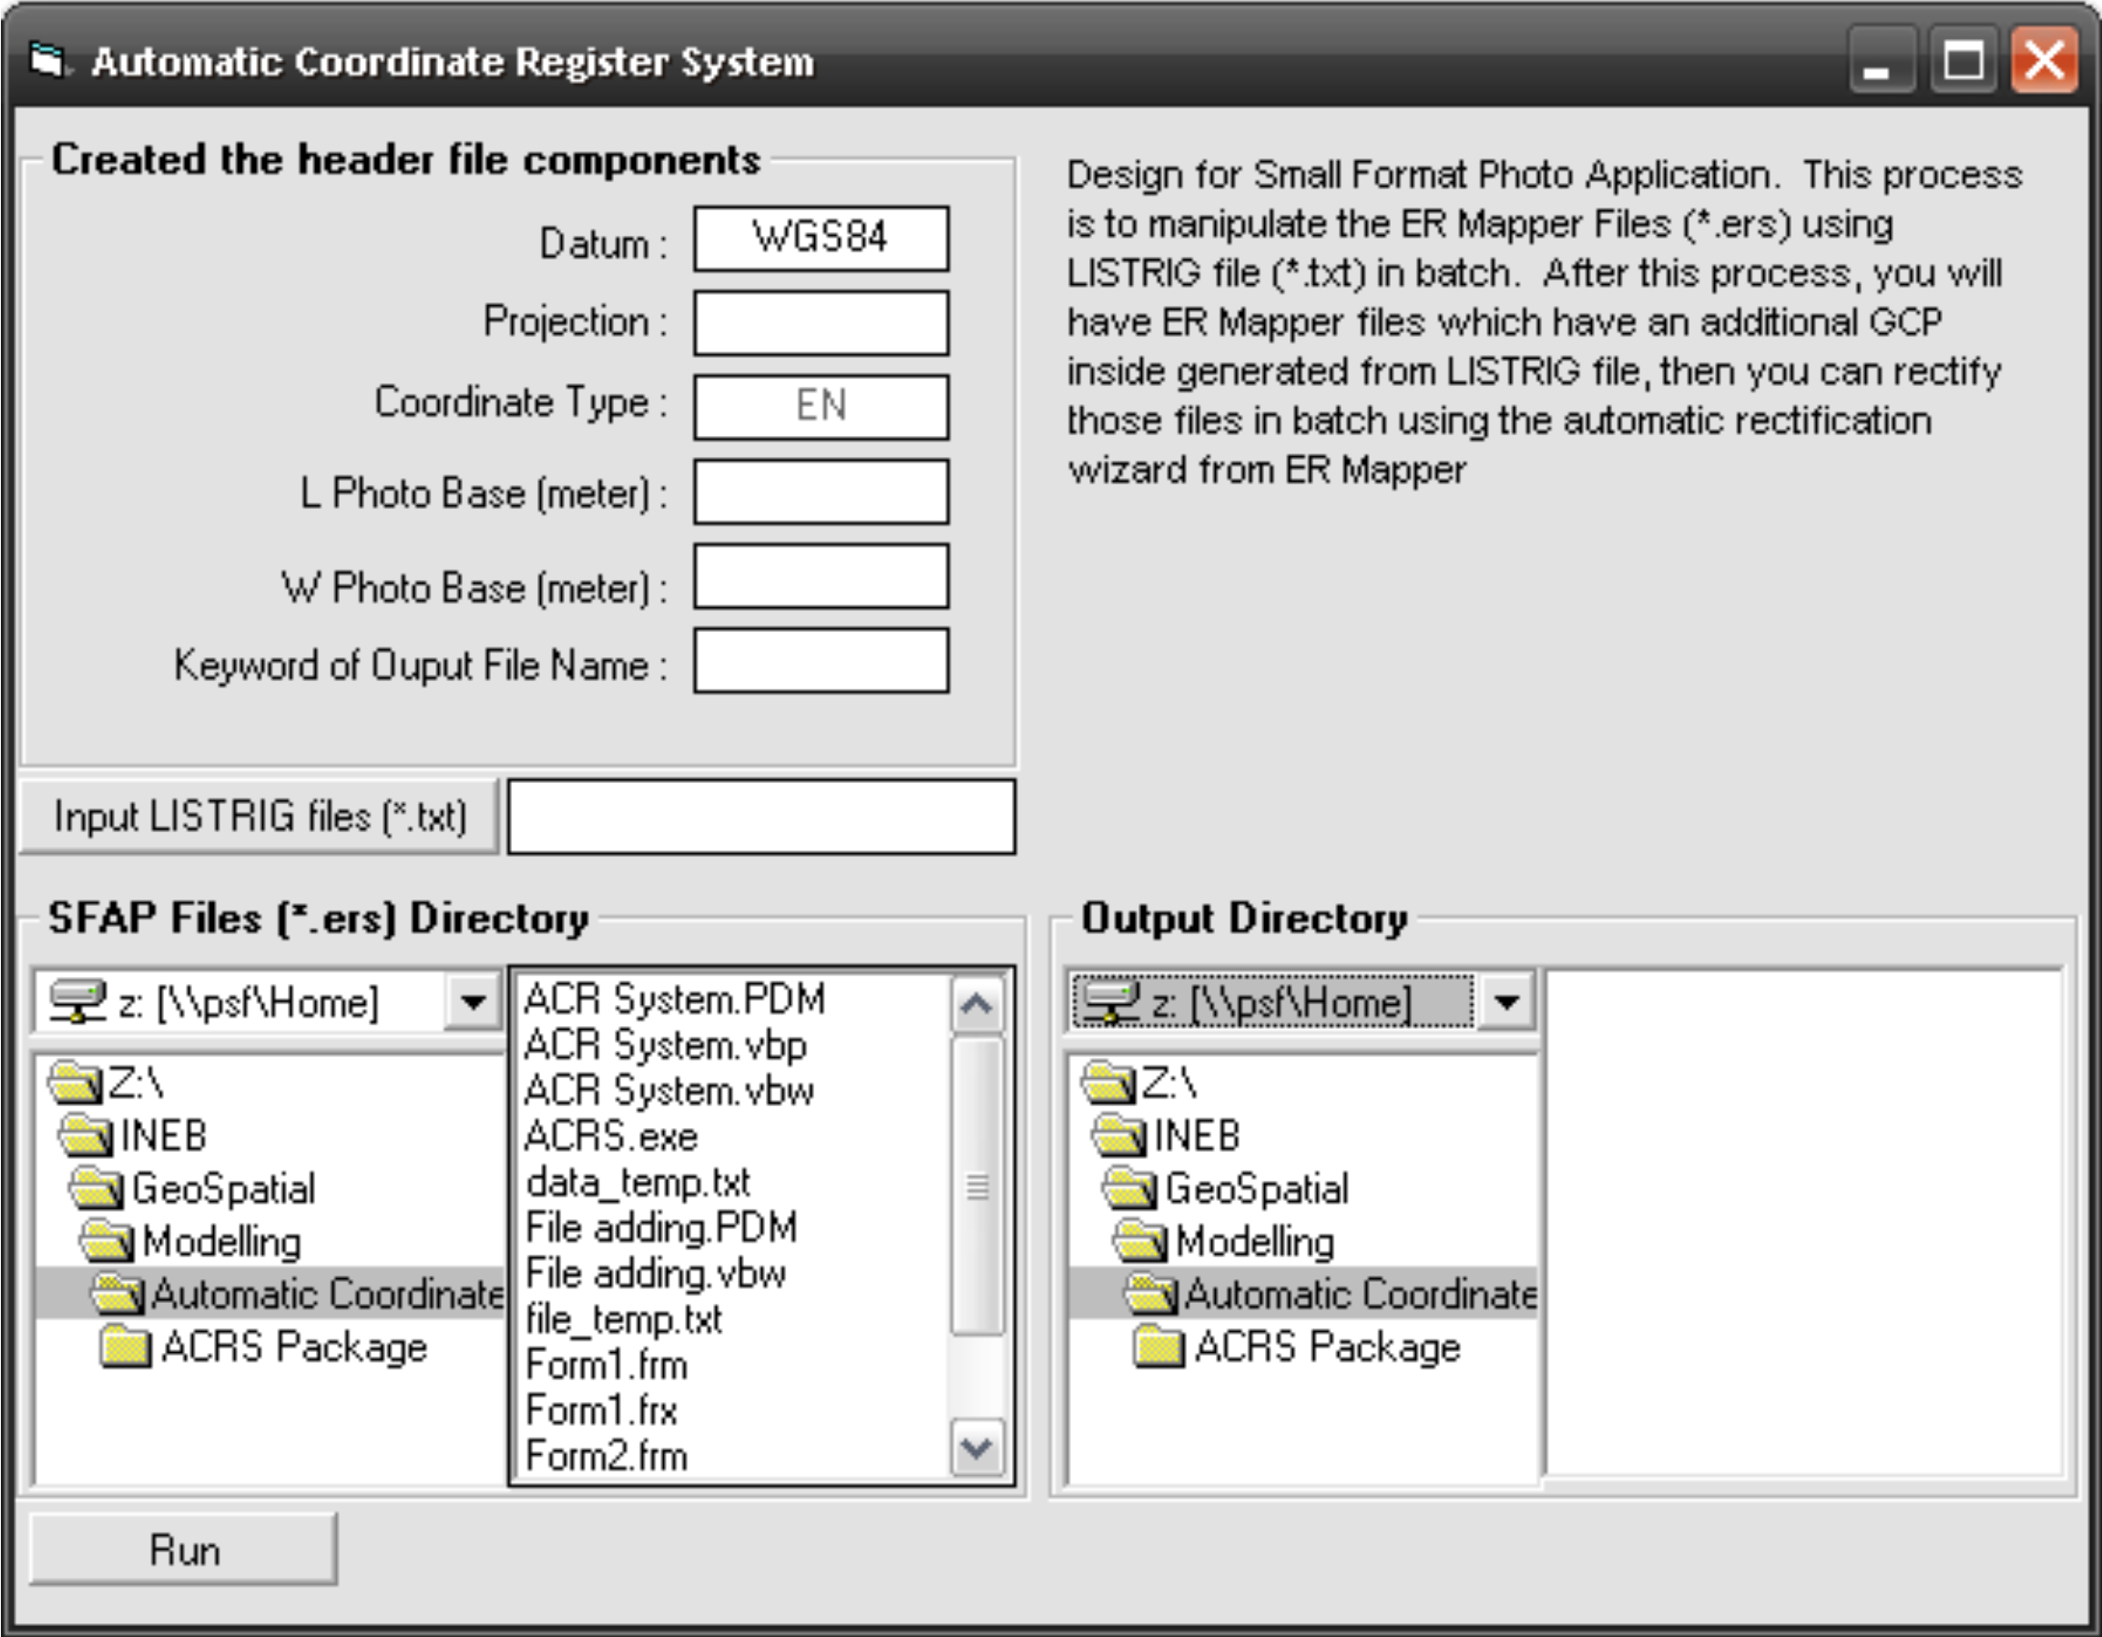
Task: Click the GeoSpatial folder icon in Output Directory tree
Action: pos(1131,1189)
